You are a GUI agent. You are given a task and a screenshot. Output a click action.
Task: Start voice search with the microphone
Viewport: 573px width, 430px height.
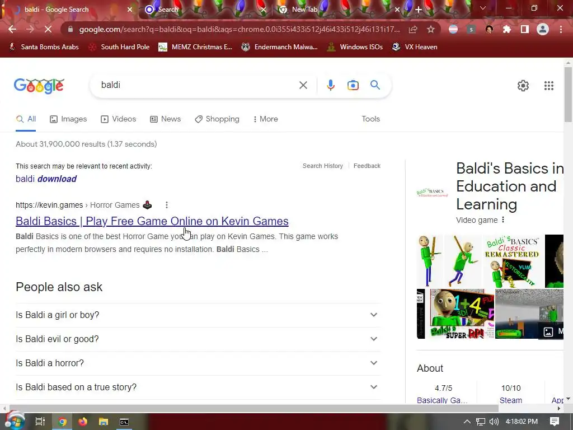click(330, 85)
